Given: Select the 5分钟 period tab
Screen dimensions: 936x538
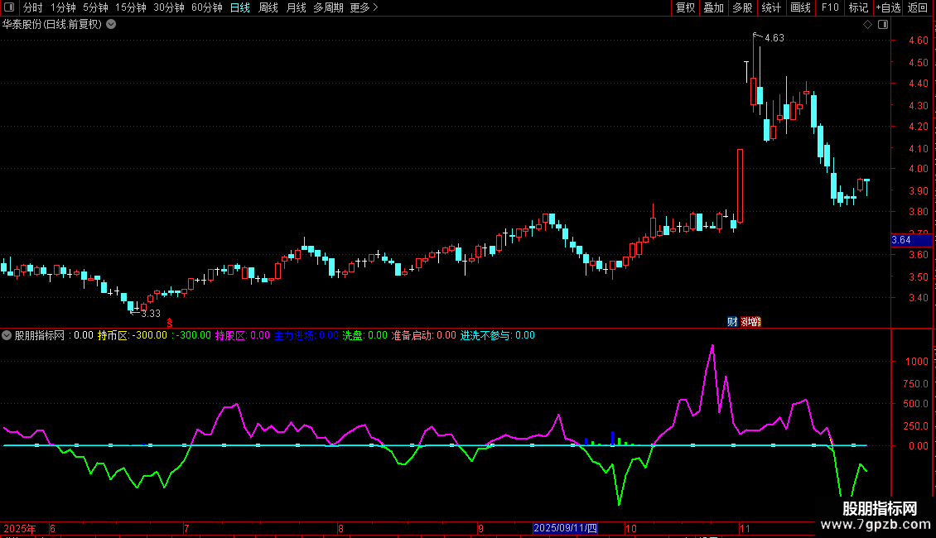Looking at the screenshot, I should (95, 7).
